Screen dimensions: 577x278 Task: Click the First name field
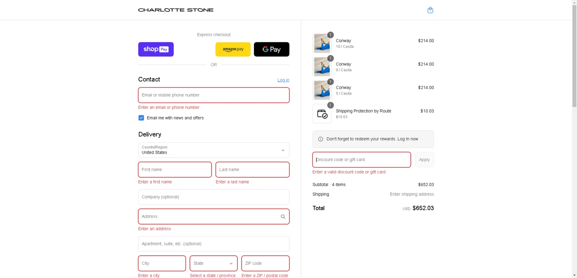coord(175,170)
